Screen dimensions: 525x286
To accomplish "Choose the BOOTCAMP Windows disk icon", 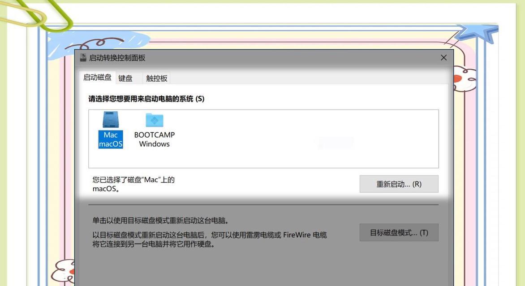I will coord(155,130).
